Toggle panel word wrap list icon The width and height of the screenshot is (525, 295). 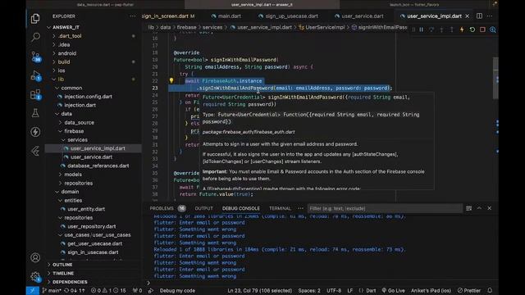(x=468, y=208)
